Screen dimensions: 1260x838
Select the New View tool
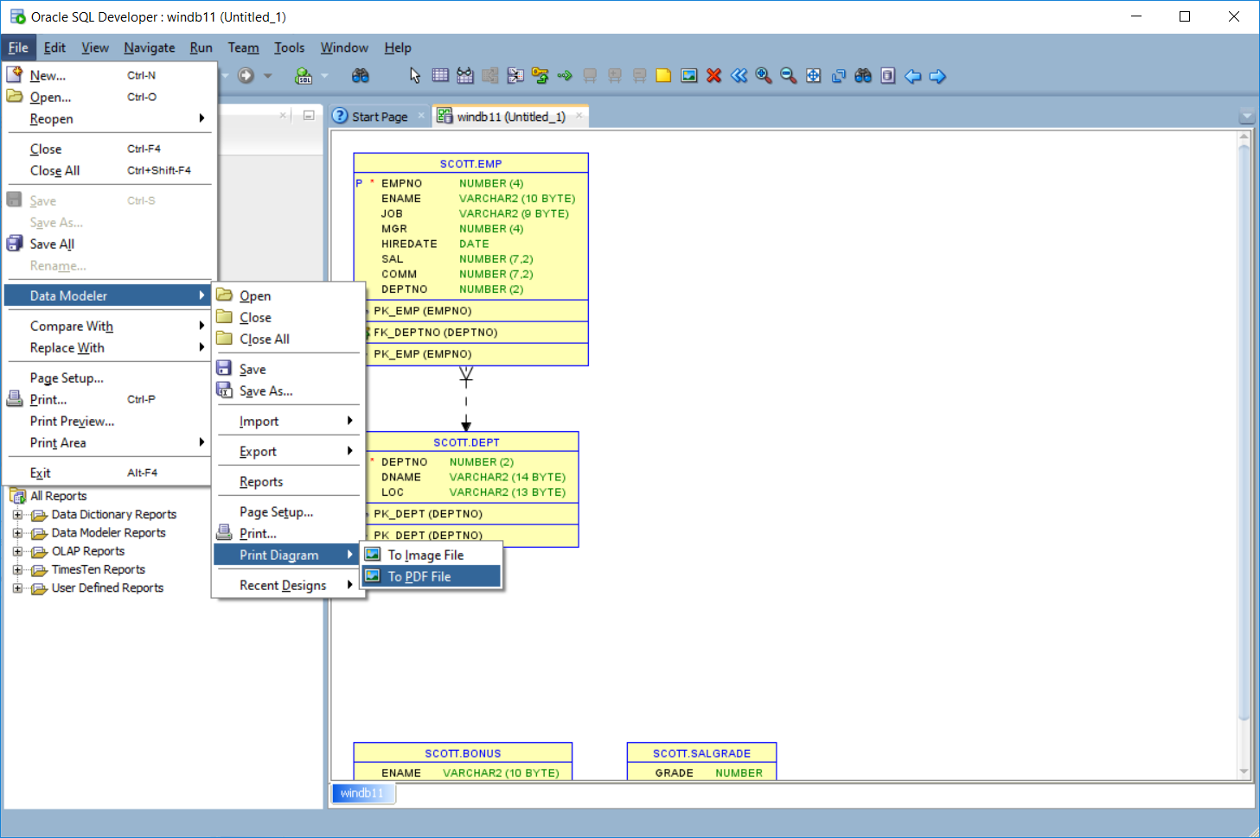pyautogui.click(x=465, y=76)
